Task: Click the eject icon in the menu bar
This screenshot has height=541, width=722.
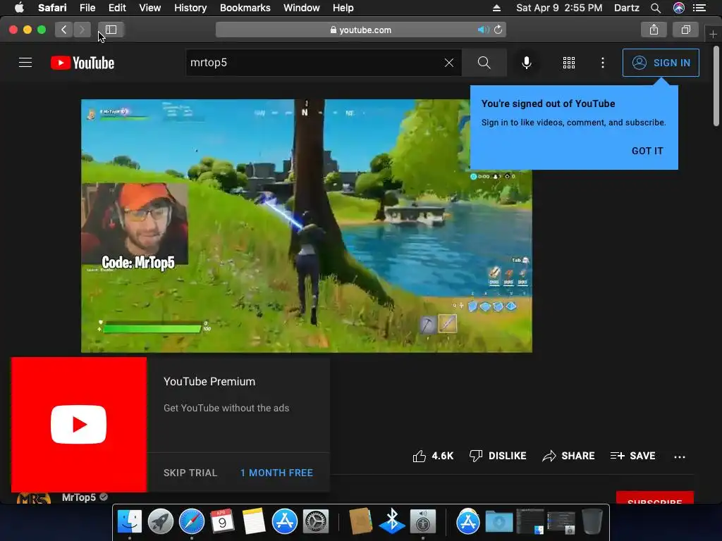Action: [496, 8]
